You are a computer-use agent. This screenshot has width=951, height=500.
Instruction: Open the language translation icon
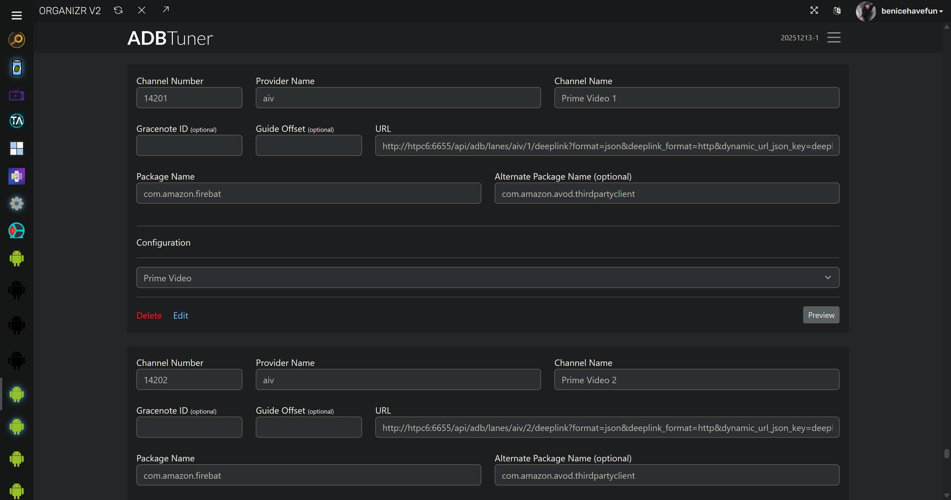[x=837, y=11]
